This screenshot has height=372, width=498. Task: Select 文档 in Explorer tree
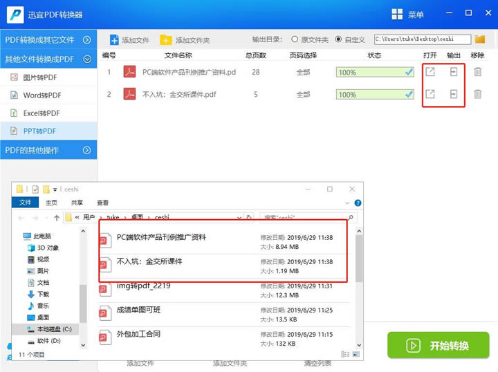click(39, 283)
